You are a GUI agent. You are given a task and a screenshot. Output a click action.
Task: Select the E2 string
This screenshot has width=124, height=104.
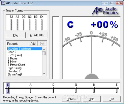[11, 23]
